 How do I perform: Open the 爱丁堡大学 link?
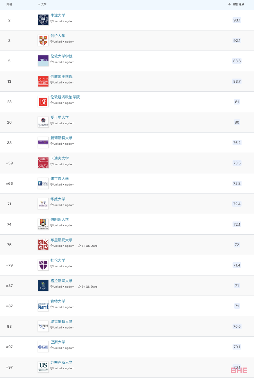click(x=60, y=117)
